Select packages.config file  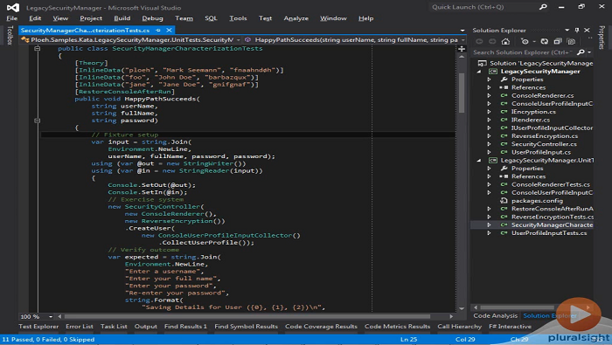(537, 201)
